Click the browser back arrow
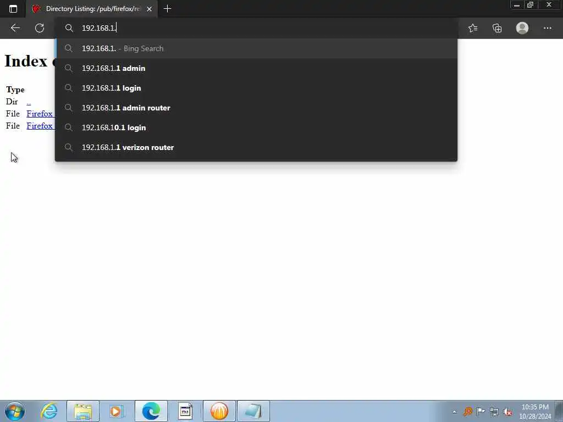Viewport: 563px width, 422px height. [15, 28]
